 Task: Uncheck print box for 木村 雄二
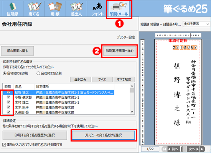(8, 102)
